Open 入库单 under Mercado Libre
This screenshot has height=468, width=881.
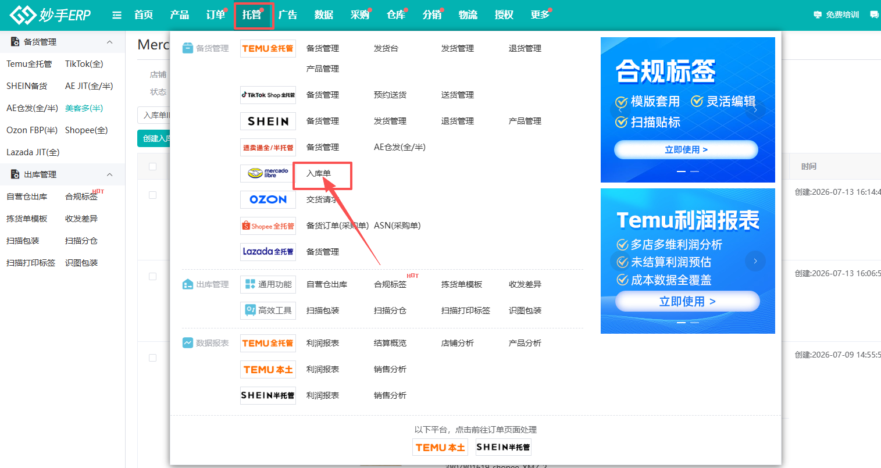pos(319,173)
